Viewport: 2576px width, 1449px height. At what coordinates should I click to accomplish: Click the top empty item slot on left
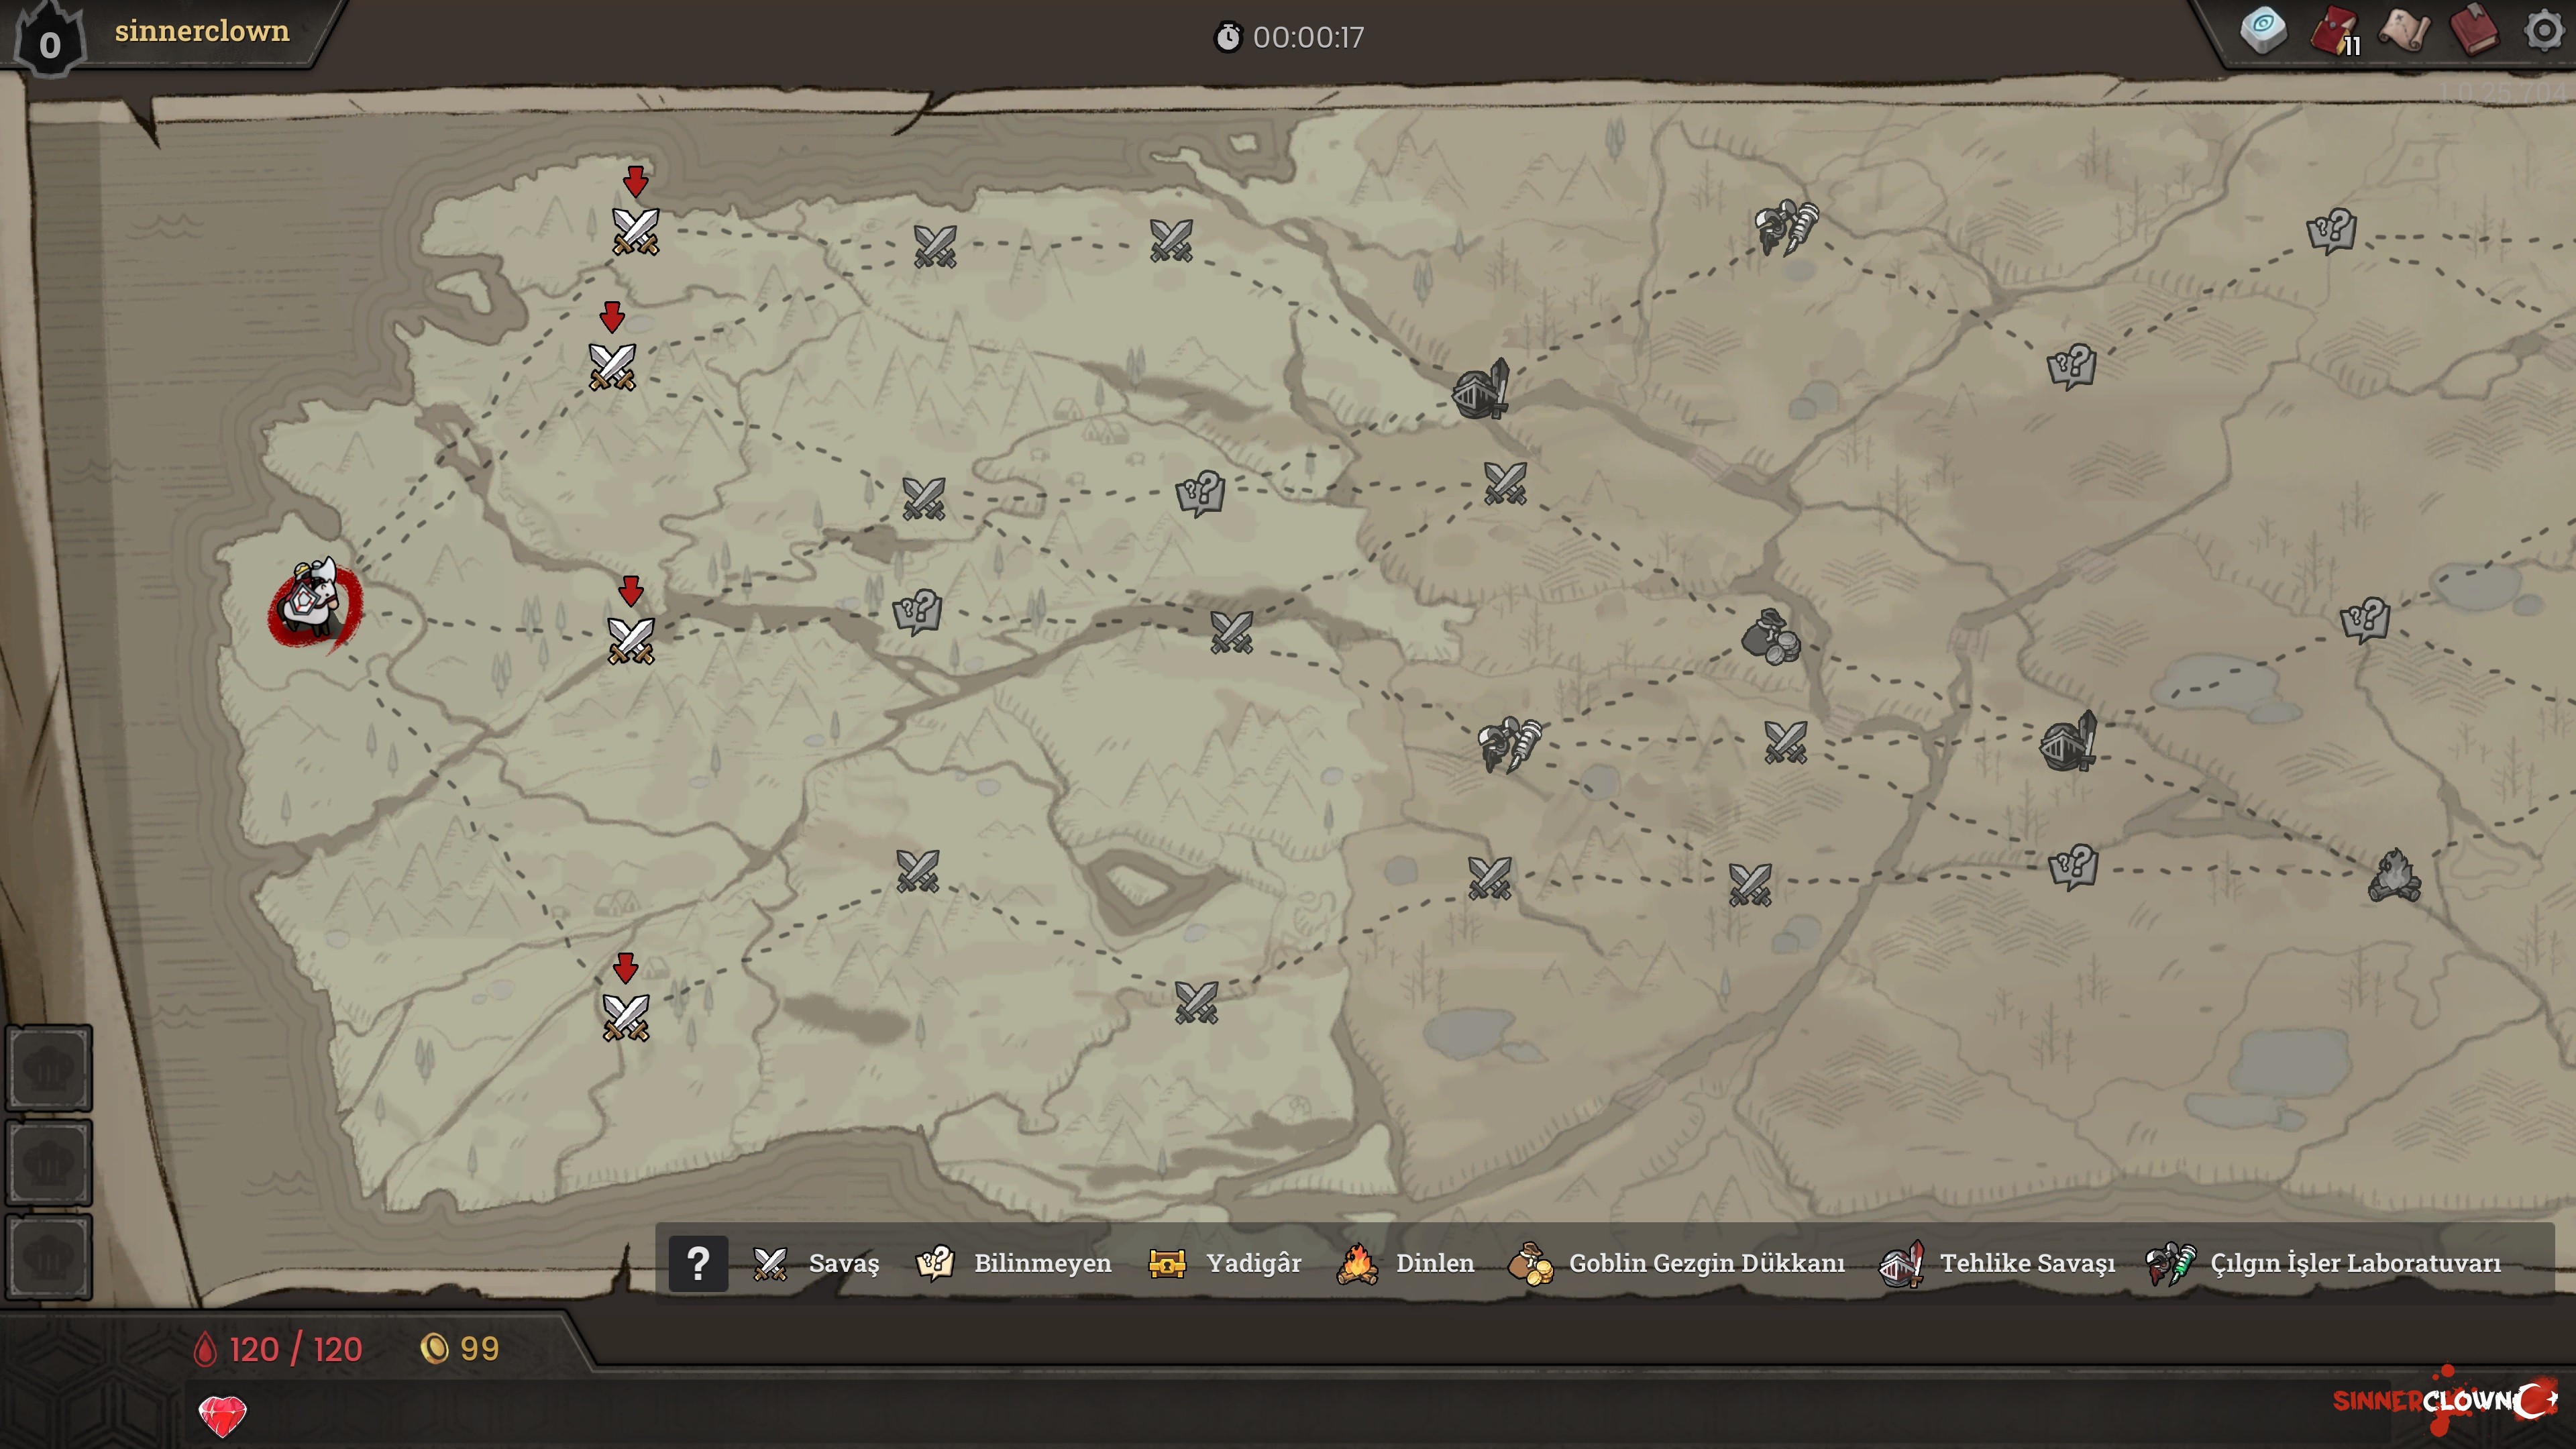(49, 1069)
